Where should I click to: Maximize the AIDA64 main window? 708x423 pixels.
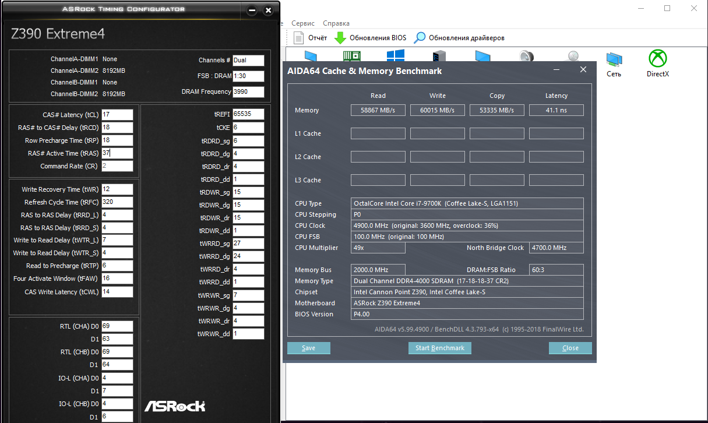pos(667,8)
